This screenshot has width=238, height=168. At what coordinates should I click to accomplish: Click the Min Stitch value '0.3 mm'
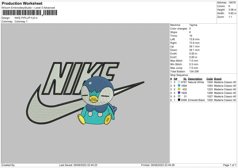click(194, 64)
